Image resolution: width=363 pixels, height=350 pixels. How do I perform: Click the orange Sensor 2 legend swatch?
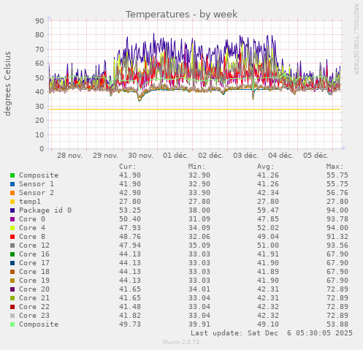click(12, 193)
